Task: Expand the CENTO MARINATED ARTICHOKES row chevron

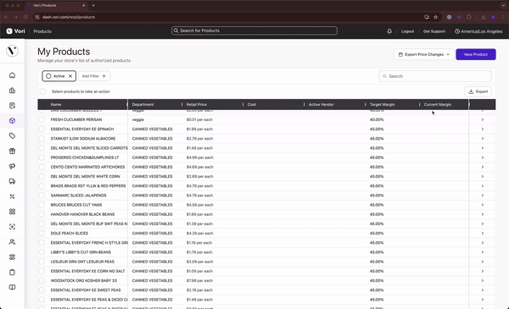Action: coord(483,167)
